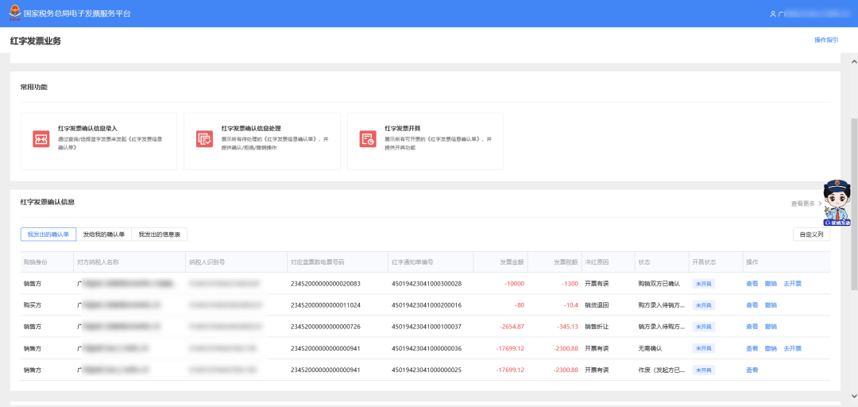Click tax amount -345.13 cell
This screenshot has width=858, height=407.
(567, 327)
